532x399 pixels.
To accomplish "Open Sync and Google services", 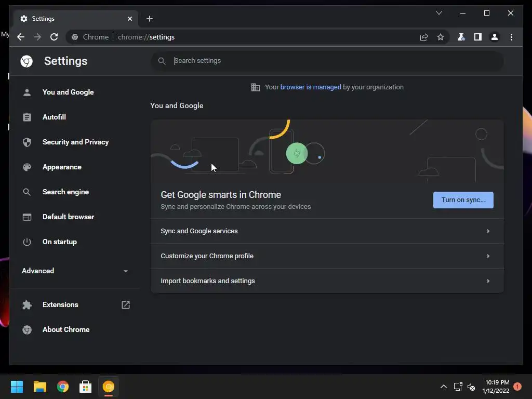I will 327,231.
